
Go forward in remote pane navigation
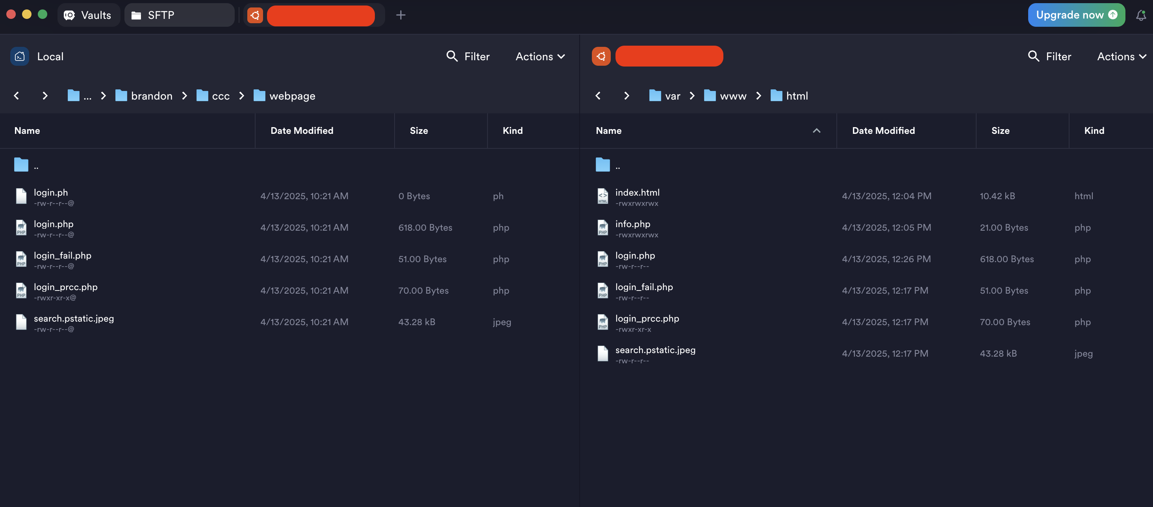click(x=626, y=96)
